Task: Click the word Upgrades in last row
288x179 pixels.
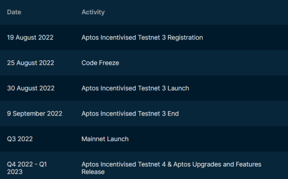Action: [x=206, y=164]
